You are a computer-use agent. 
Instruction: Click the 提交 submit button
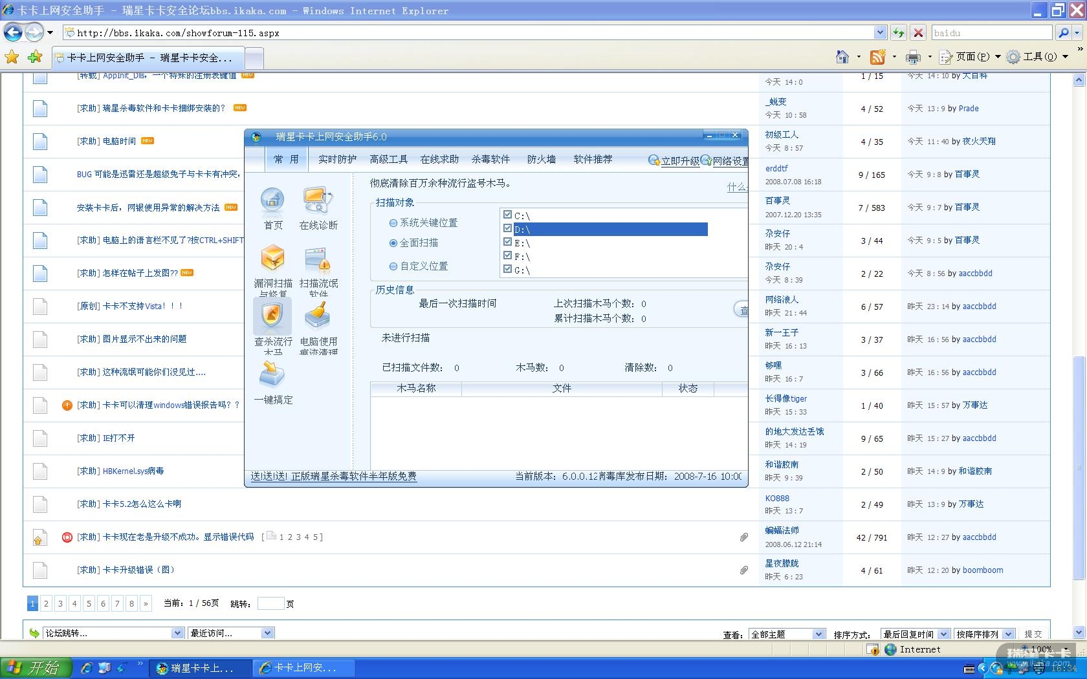tap(1033, 634)
